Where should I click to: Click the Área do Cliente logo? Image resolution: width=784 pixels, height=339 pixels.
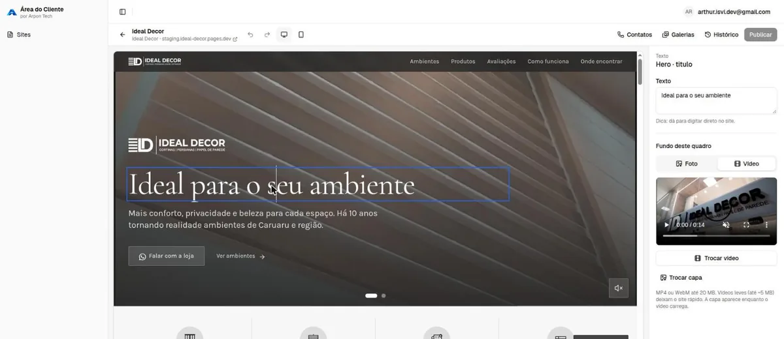point(12,12)
